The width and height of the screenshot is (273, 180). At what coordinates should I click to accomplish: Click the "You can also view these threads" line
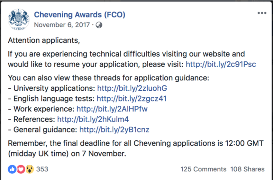tap(108, 78)
